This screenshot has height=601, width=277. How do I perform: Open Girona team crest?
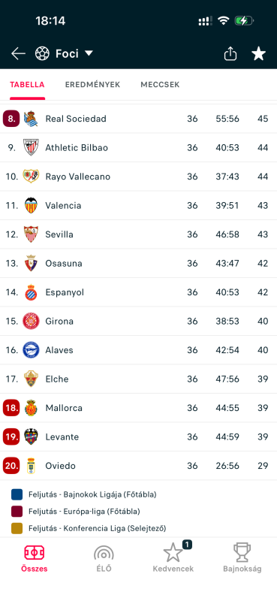(x=31, y=322)
